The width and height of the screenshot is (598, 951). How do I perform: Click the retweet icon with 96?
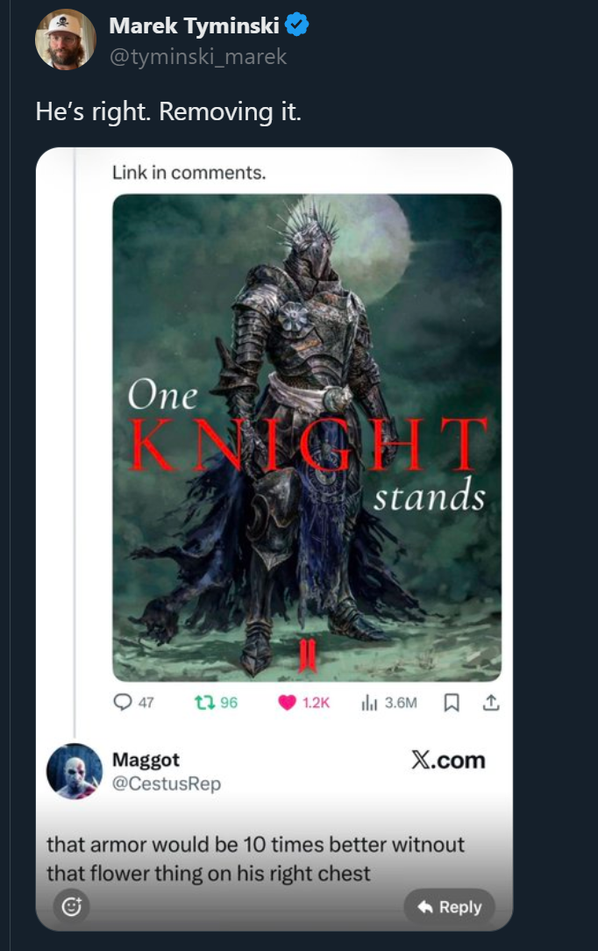tap(204, 703)
